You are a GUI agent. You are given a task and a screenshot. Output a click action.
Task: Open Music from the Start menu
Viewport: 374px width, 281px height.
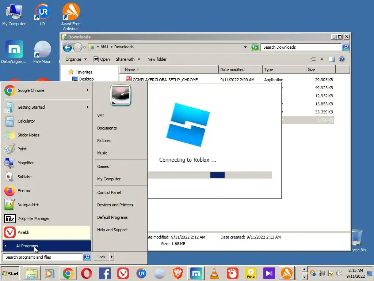(102, 153)
